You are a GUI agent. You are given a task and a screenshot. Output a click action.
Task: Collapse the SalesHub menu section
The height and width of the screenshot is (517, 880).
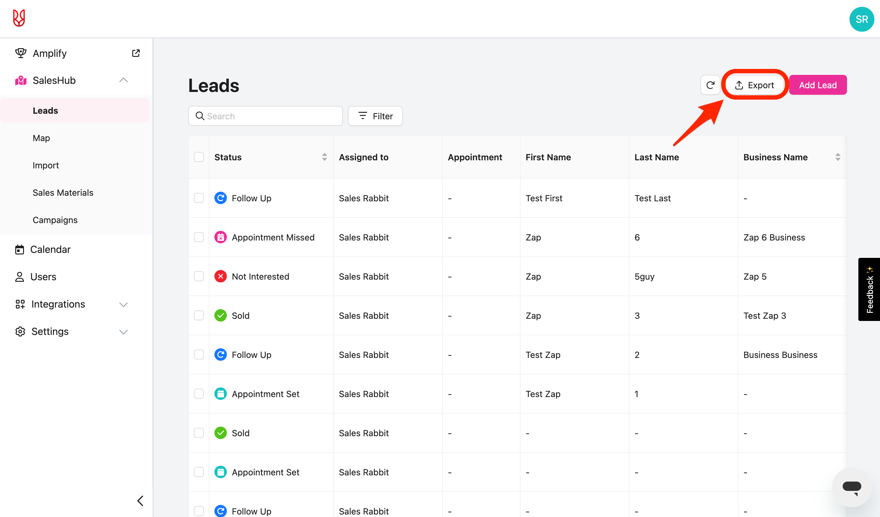tap(123, 80)
